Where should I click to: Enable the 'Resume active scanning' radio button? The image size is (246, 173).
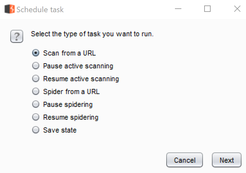(36, 79)
